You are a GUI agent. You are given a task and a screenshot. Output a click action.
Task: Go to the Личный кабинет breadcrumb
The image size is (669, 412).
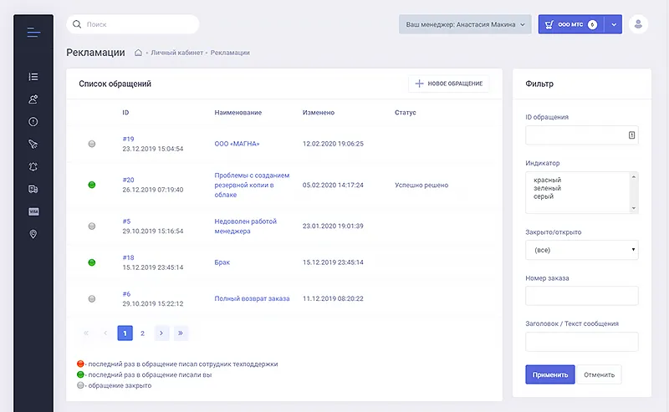(x=177, y=53)
